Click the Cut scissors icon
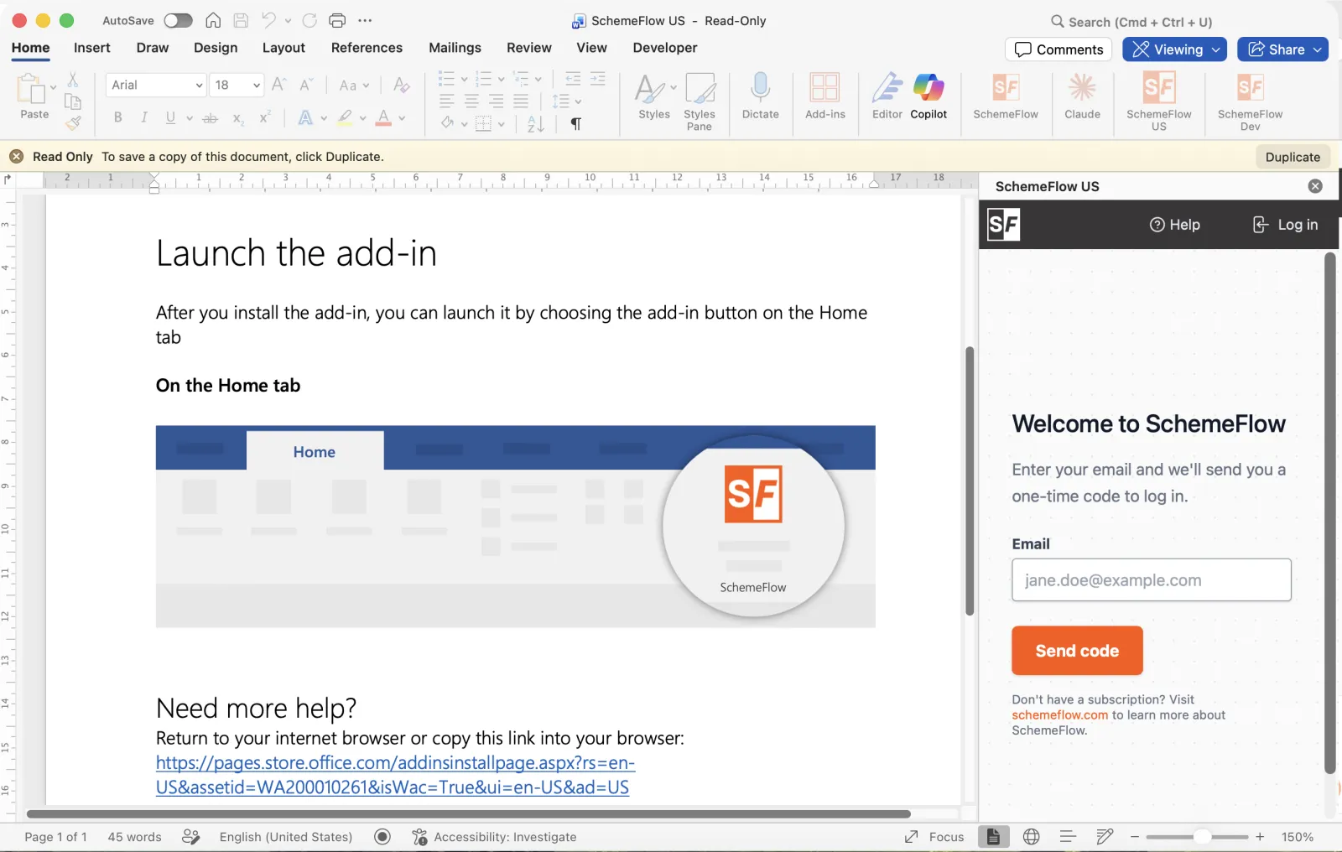1342x852 pixels. [73, 80]
